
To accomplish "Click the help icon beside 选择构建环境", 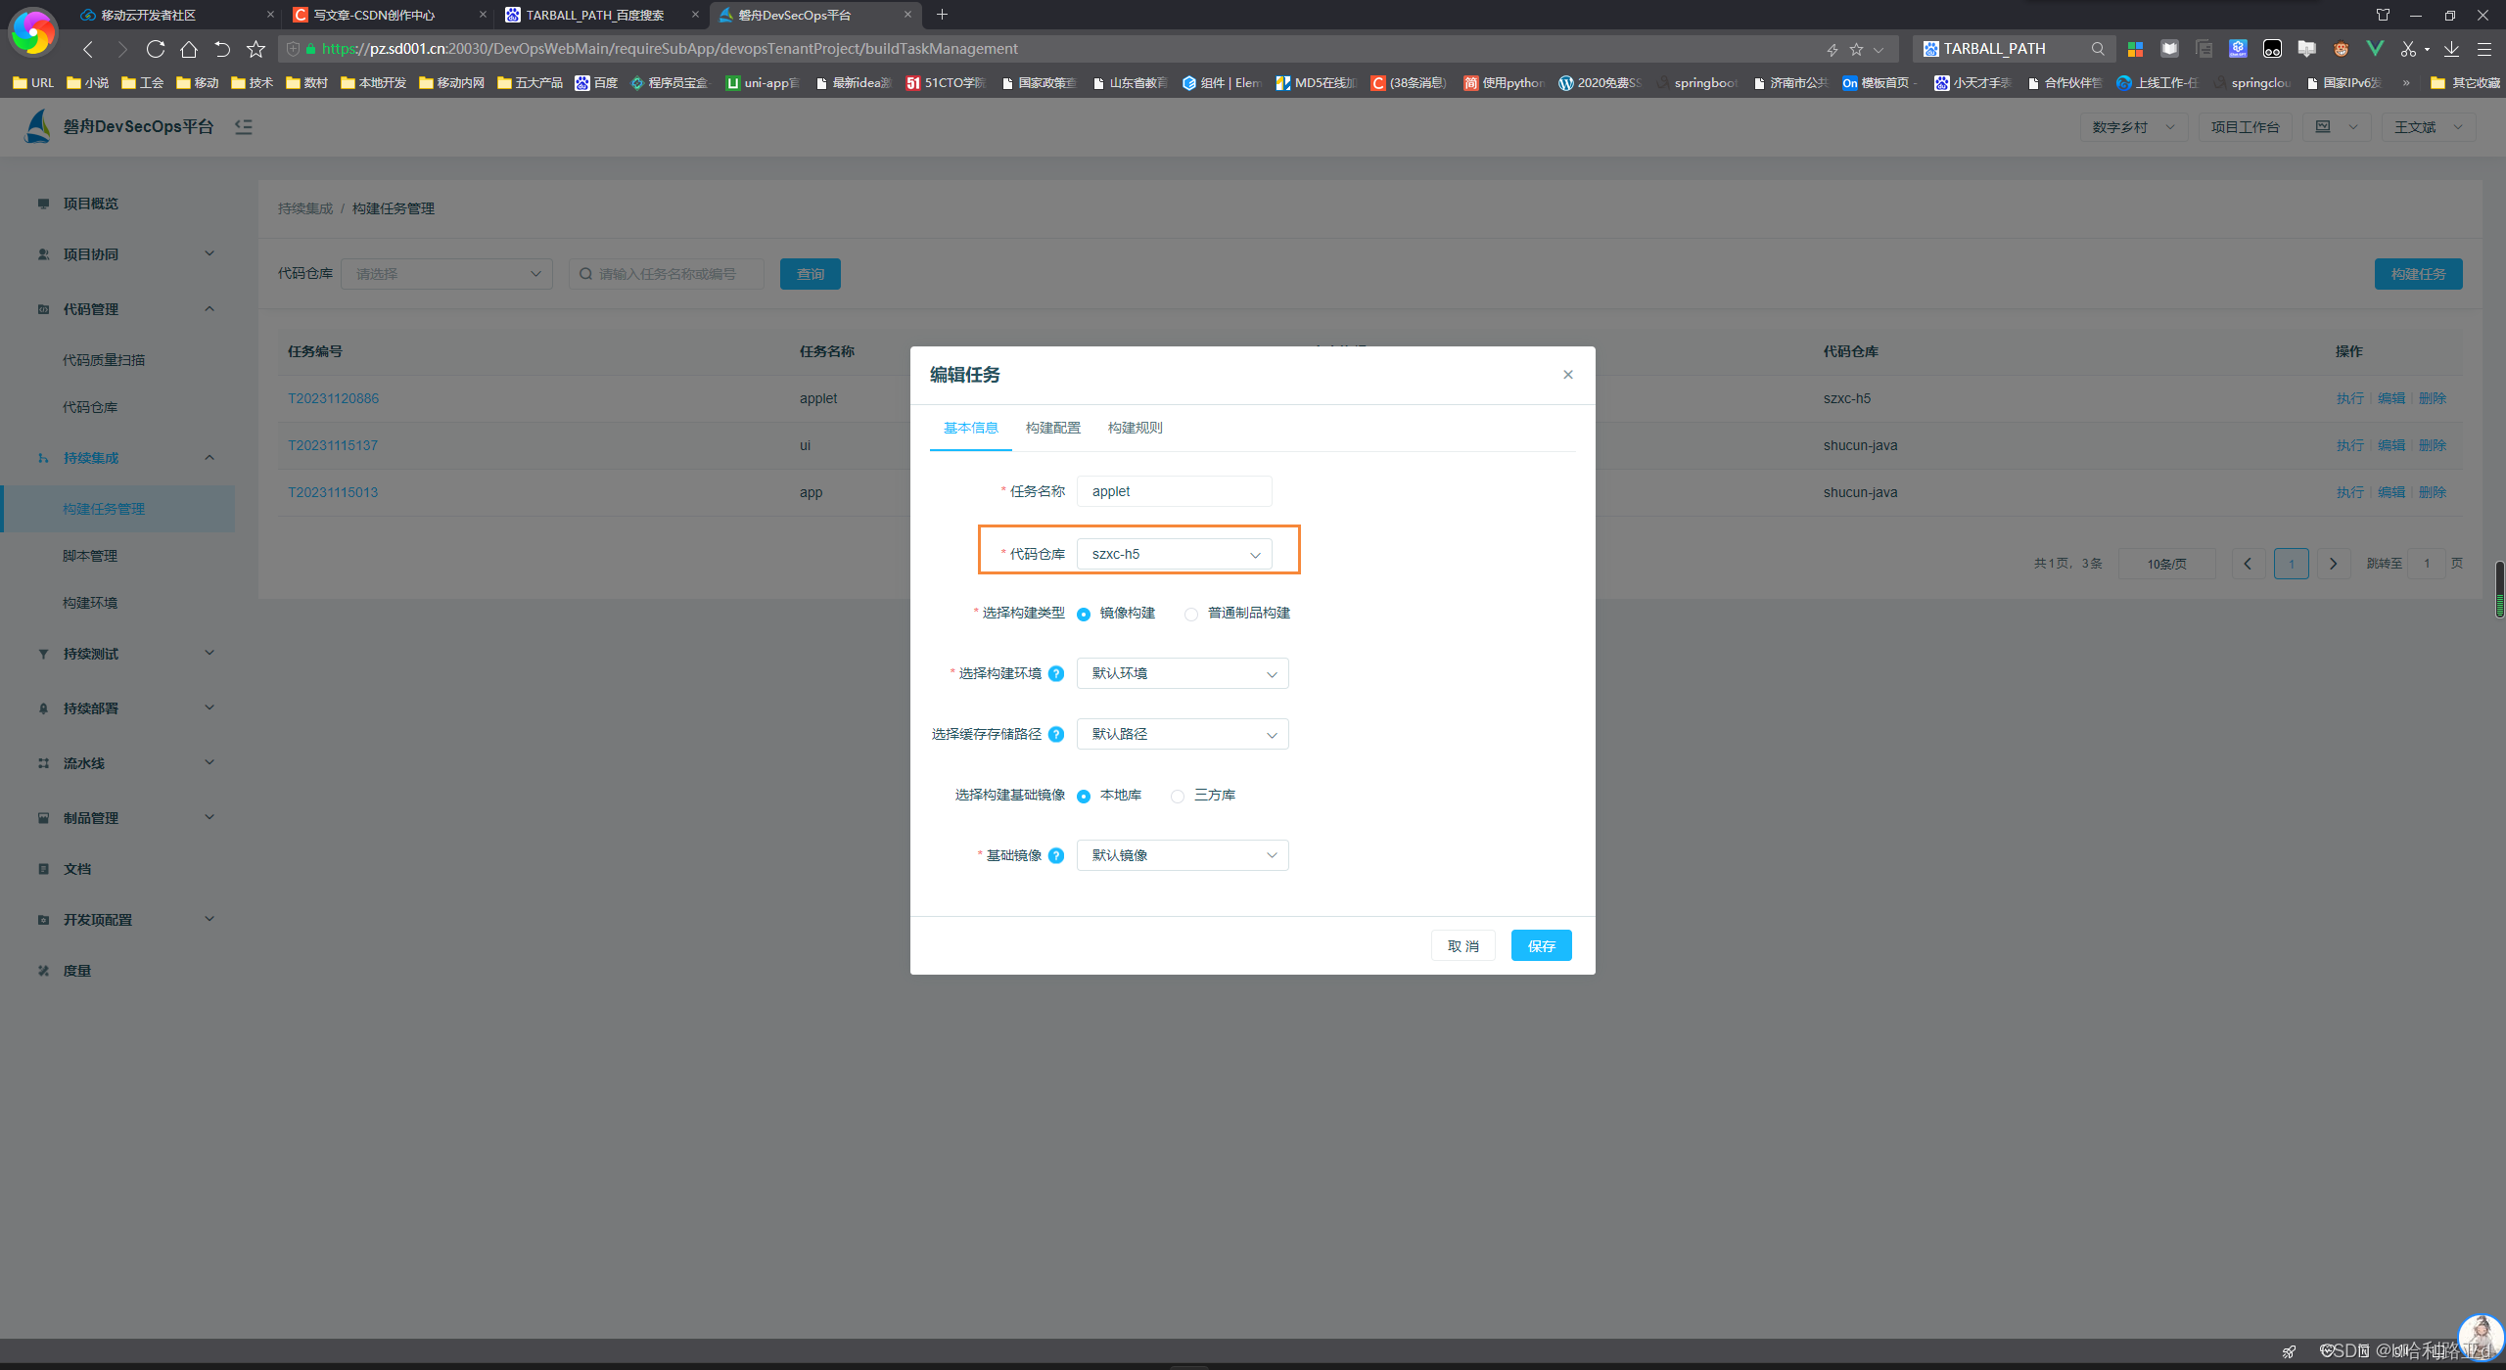I will pos(1056,673).
